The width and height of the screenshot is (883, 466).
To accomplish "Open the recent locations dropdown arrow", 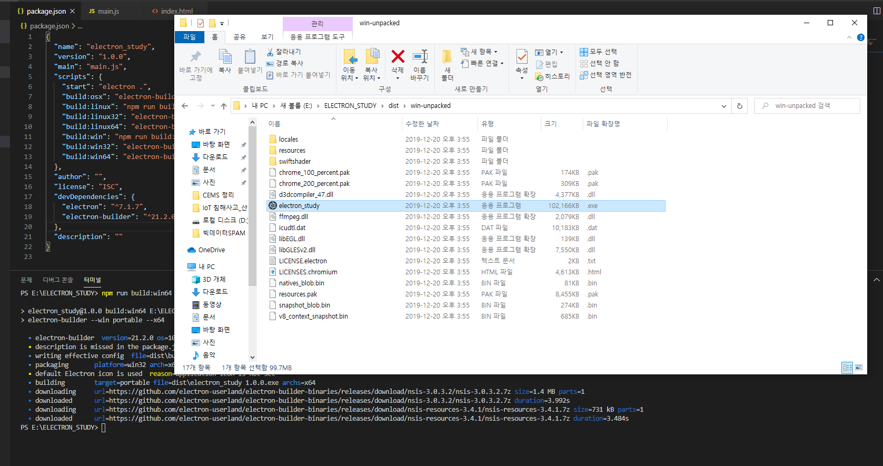I will (x=213, y=106).
